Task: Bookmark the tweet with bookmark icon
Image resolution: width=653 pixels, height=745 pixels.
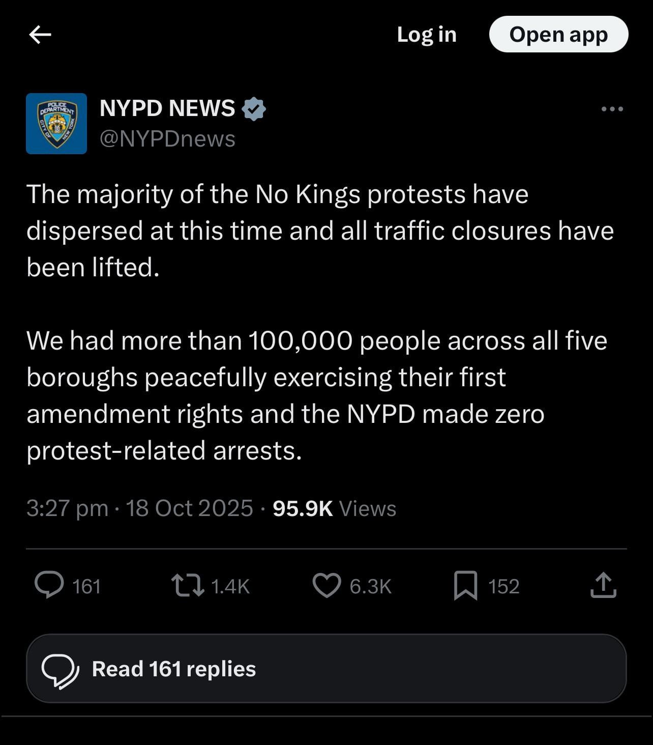Action: (465, 585)
